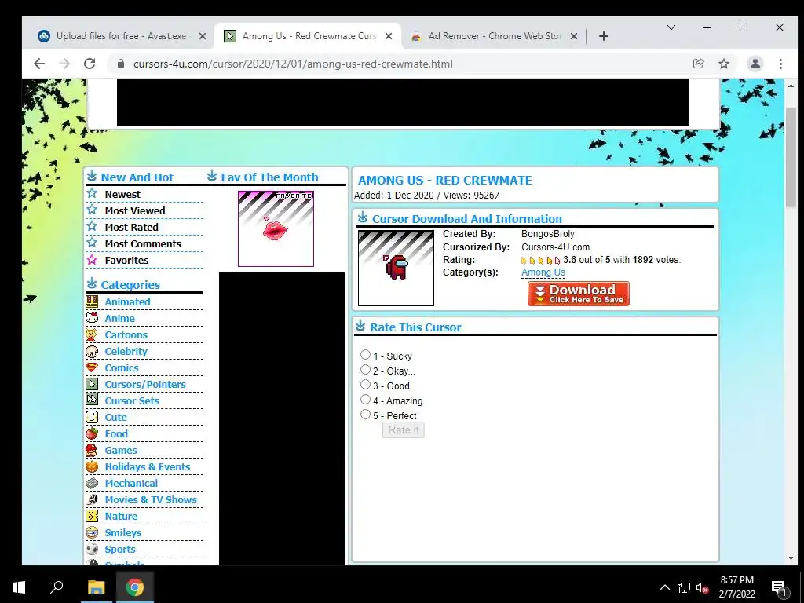Image resolution: width=804 pixels, height=603 pixels.
Task: Select the 5 - Perfect rating
Action: point(365,414)
